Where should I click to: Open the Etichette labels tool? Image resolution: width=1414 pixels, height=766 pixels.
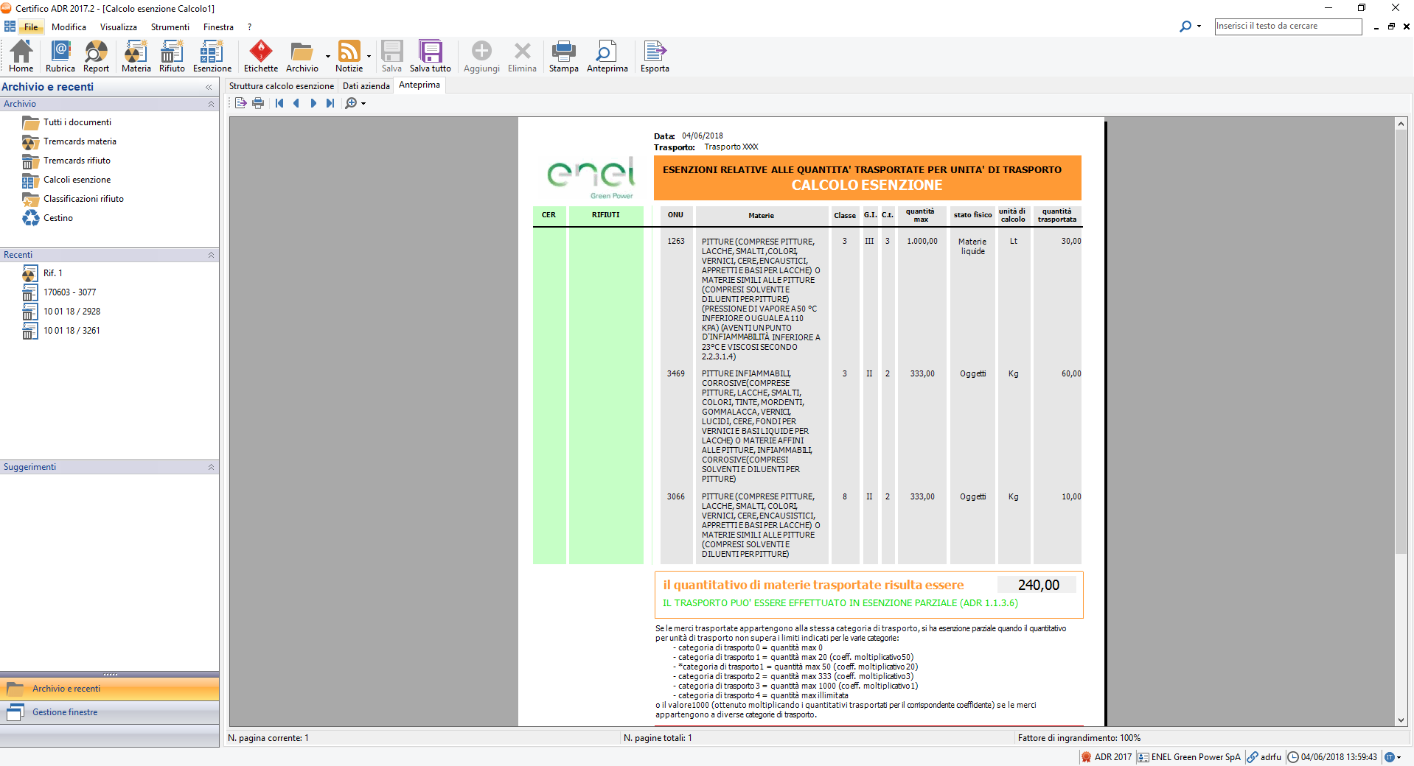[x=261, y=57]
